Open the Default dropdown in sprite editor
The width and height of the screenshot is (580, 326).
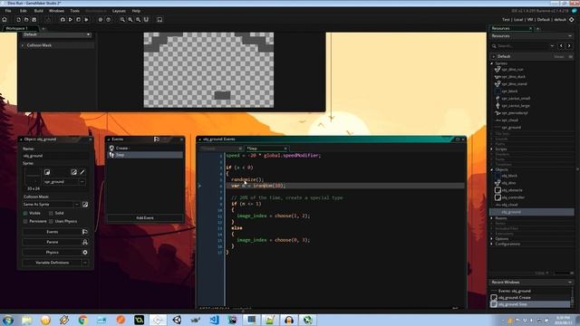(56, 34)
